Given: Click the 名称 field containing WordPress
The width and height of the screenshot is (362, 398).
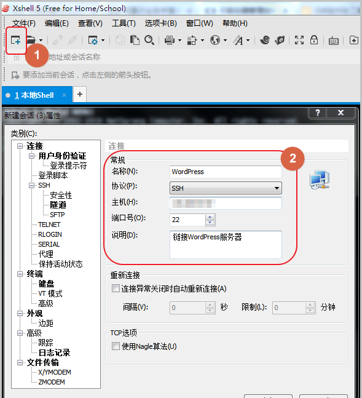Looking at the screenshot, I should point(226,172).
